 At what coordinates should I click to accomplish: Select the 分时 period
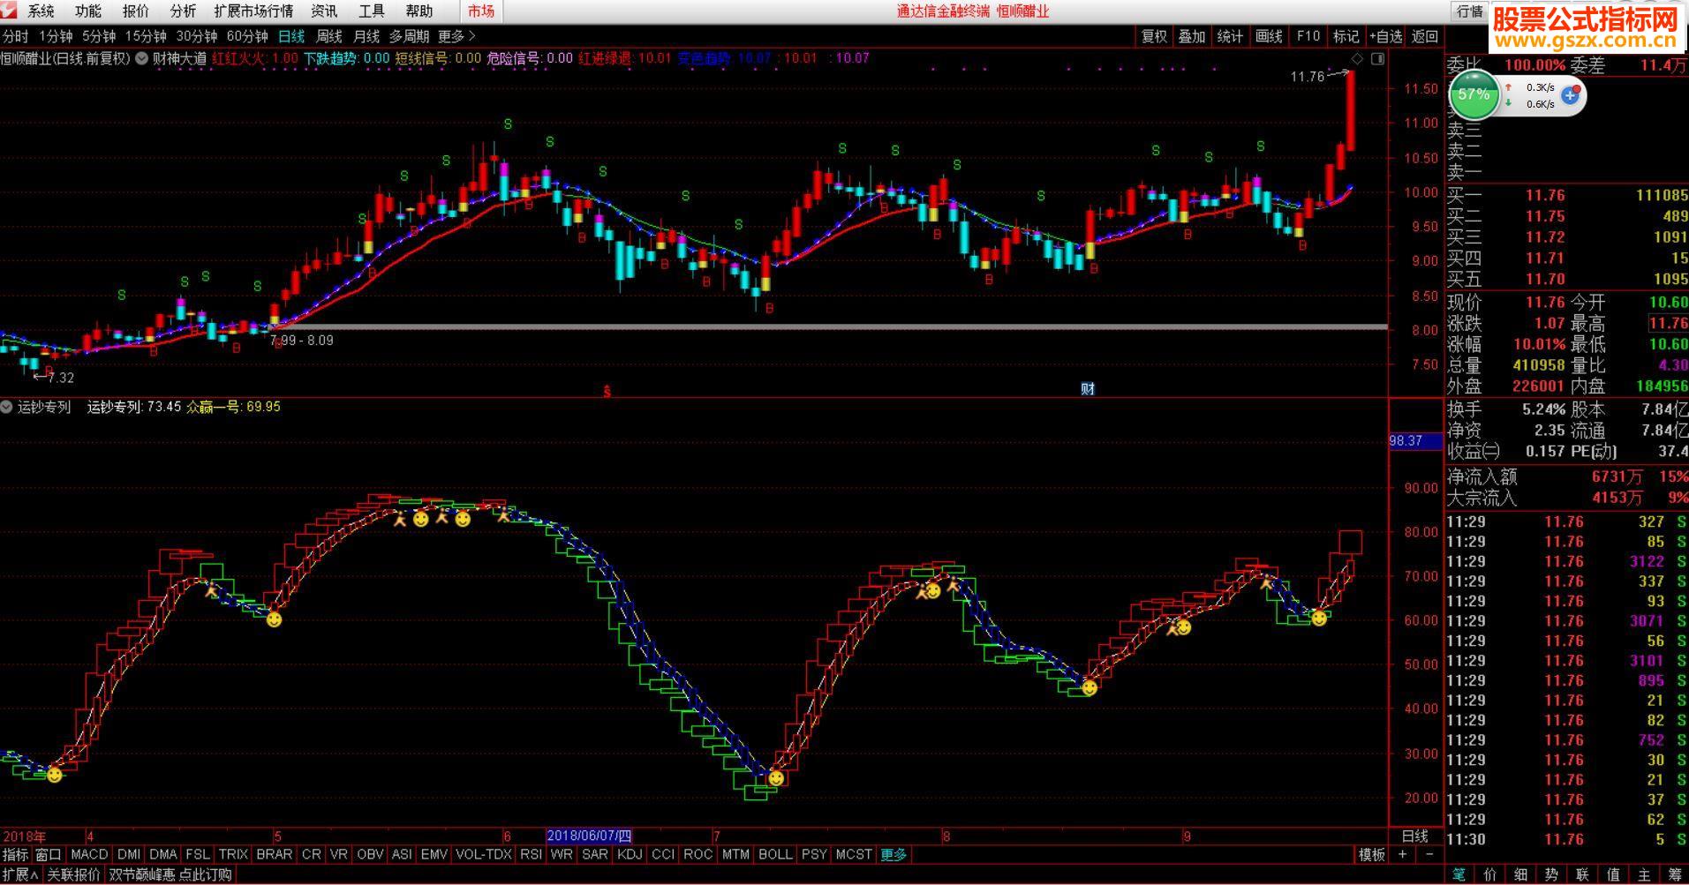coord(15,36)
